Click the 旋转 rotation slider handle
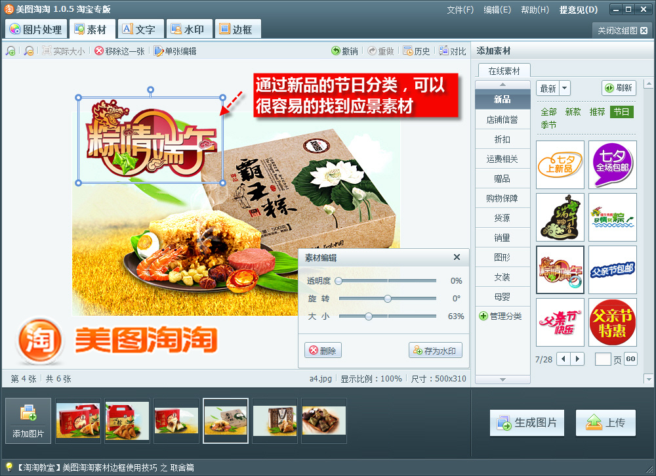The width and height of the screenshot is (656, 476). 388,299
